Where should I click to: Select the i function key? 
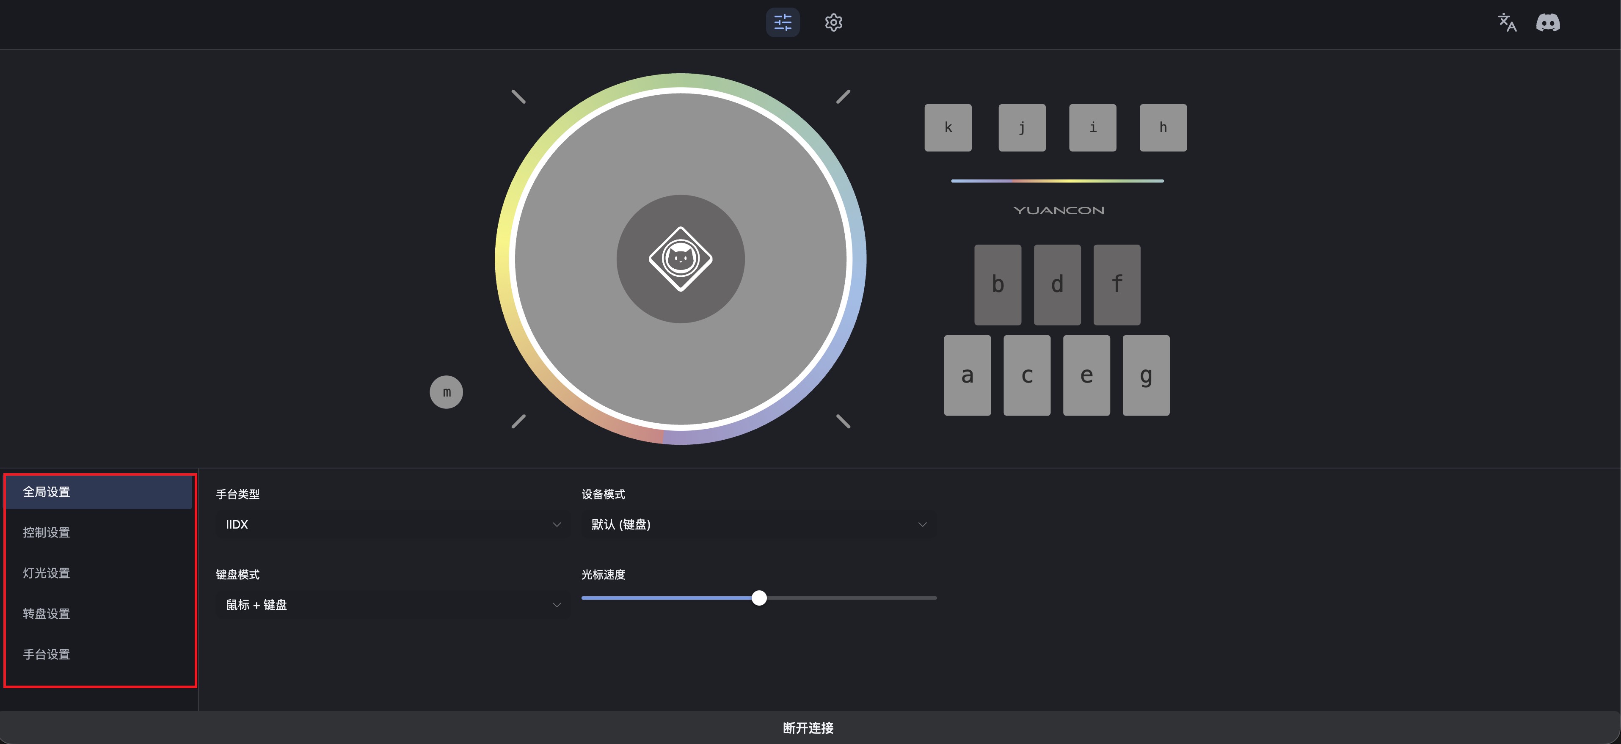tap(1092, 128)
